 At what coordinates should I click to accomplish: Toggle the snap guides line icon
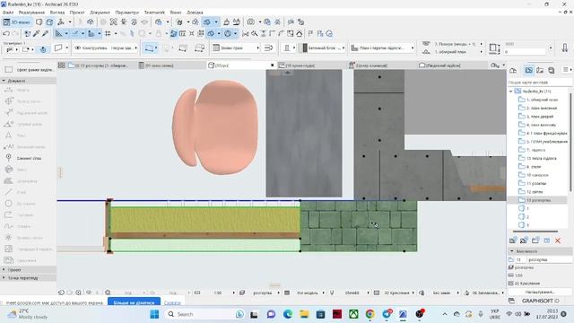[x=75, y=34]
